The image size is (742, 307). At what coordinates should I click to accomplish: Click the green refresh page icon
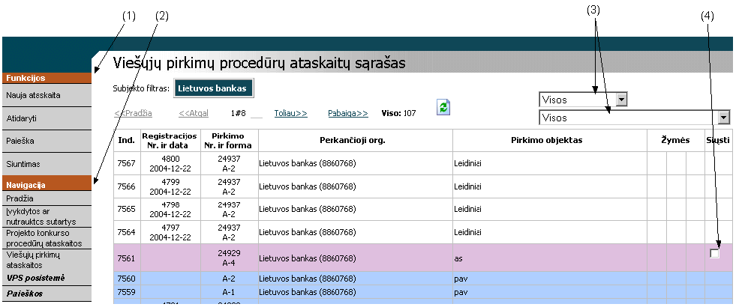(443, 107)
